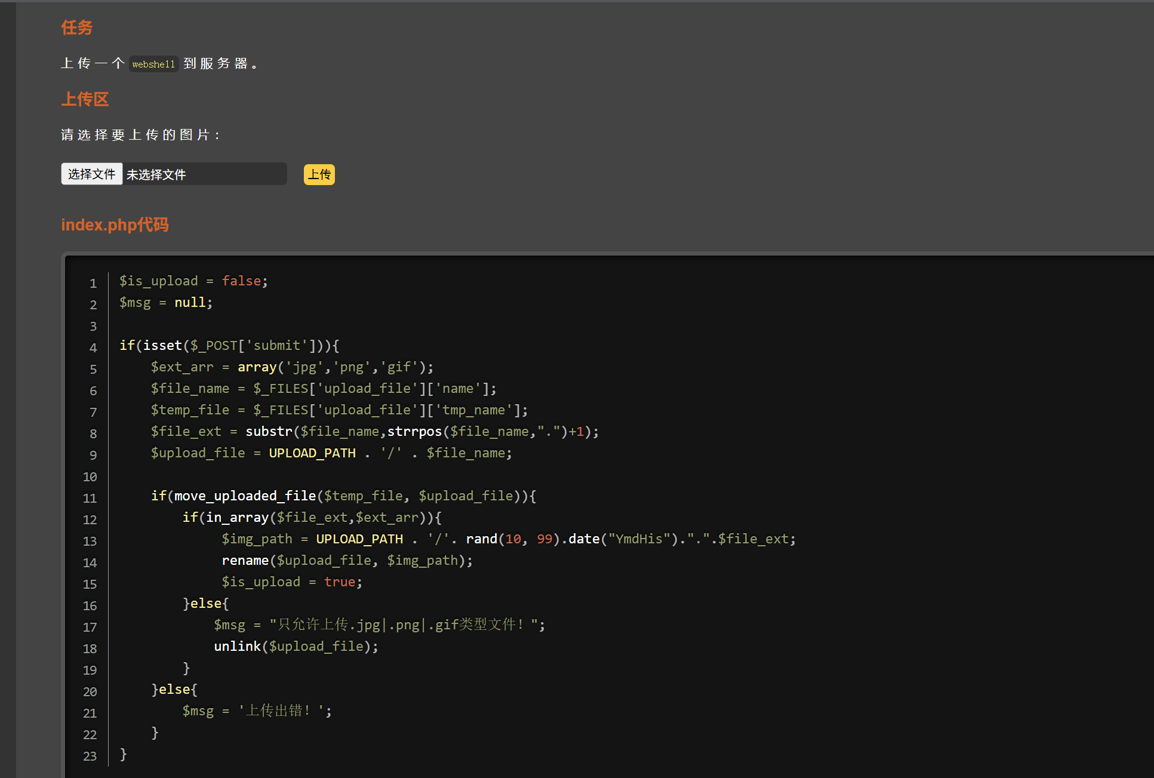
Task: Click line number 23 in code gutter
Action: (x=90, y=756)
